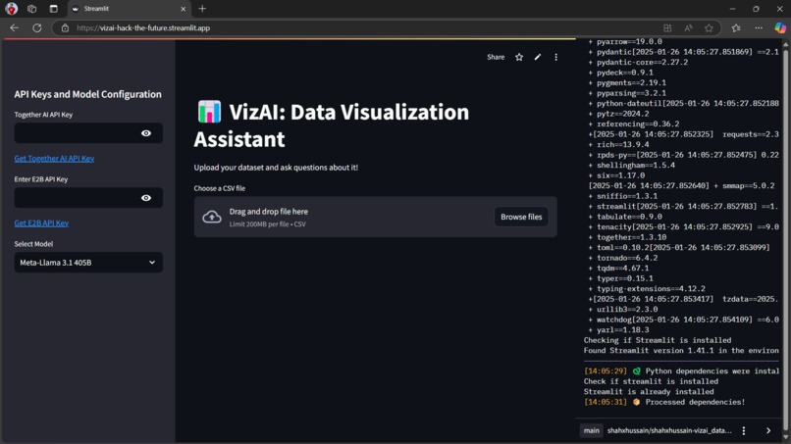791x444 pixels.
Task: Click 'Upload your dataset and ask questions' text
Action: pyautogui.click(x=276, y=168)
